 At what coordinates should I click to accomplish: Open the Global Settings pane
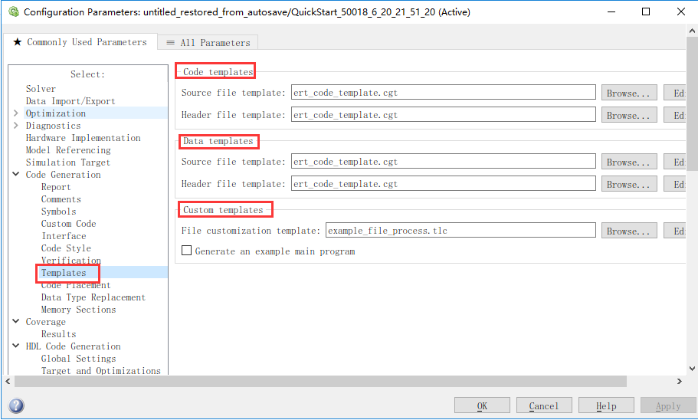pos(78,358)
